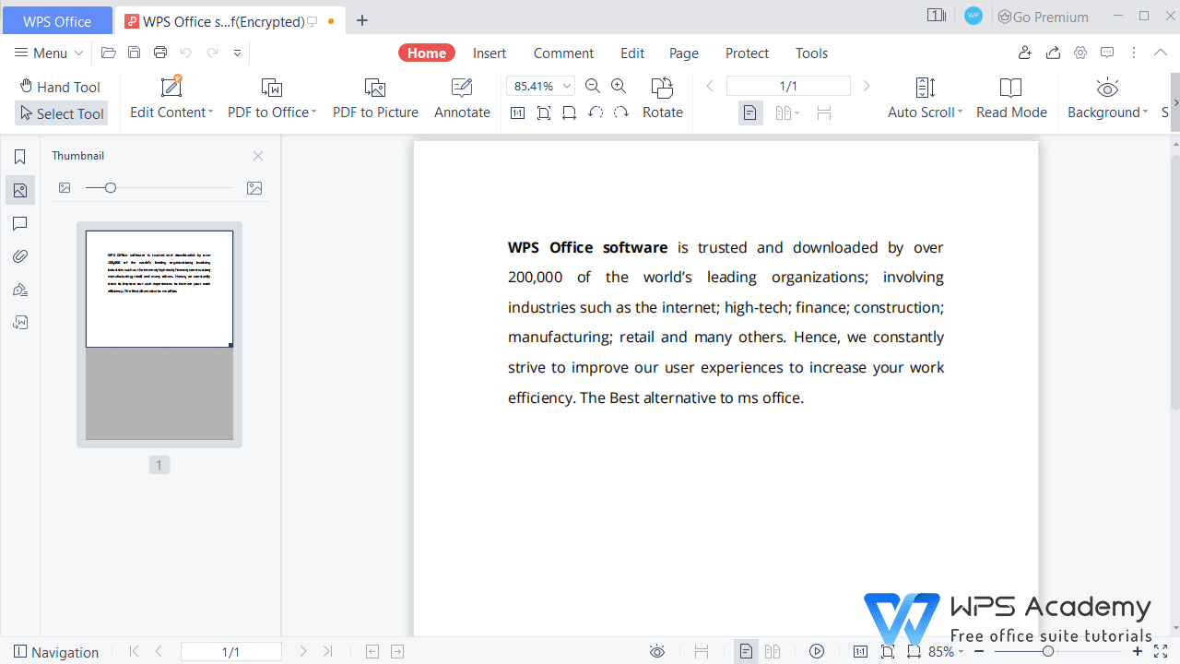Open the Protect tab
The image size is (1180, 664).
click(747, 53)
